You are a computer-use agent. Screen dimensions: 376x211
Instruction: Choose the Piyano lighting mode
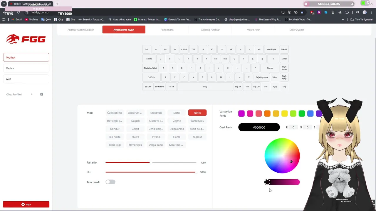(x=156, y=137)
